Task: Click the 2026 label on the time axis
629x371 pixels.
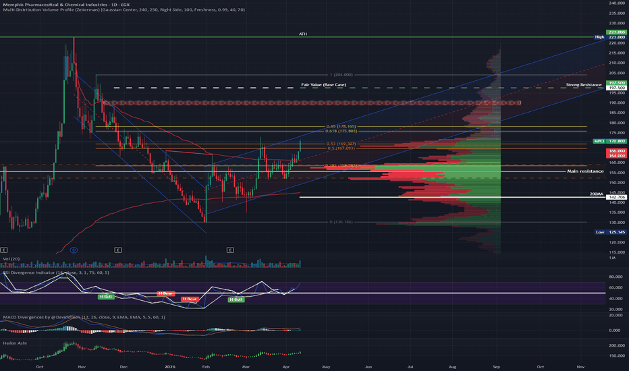Action: click(x=169, y=366)
